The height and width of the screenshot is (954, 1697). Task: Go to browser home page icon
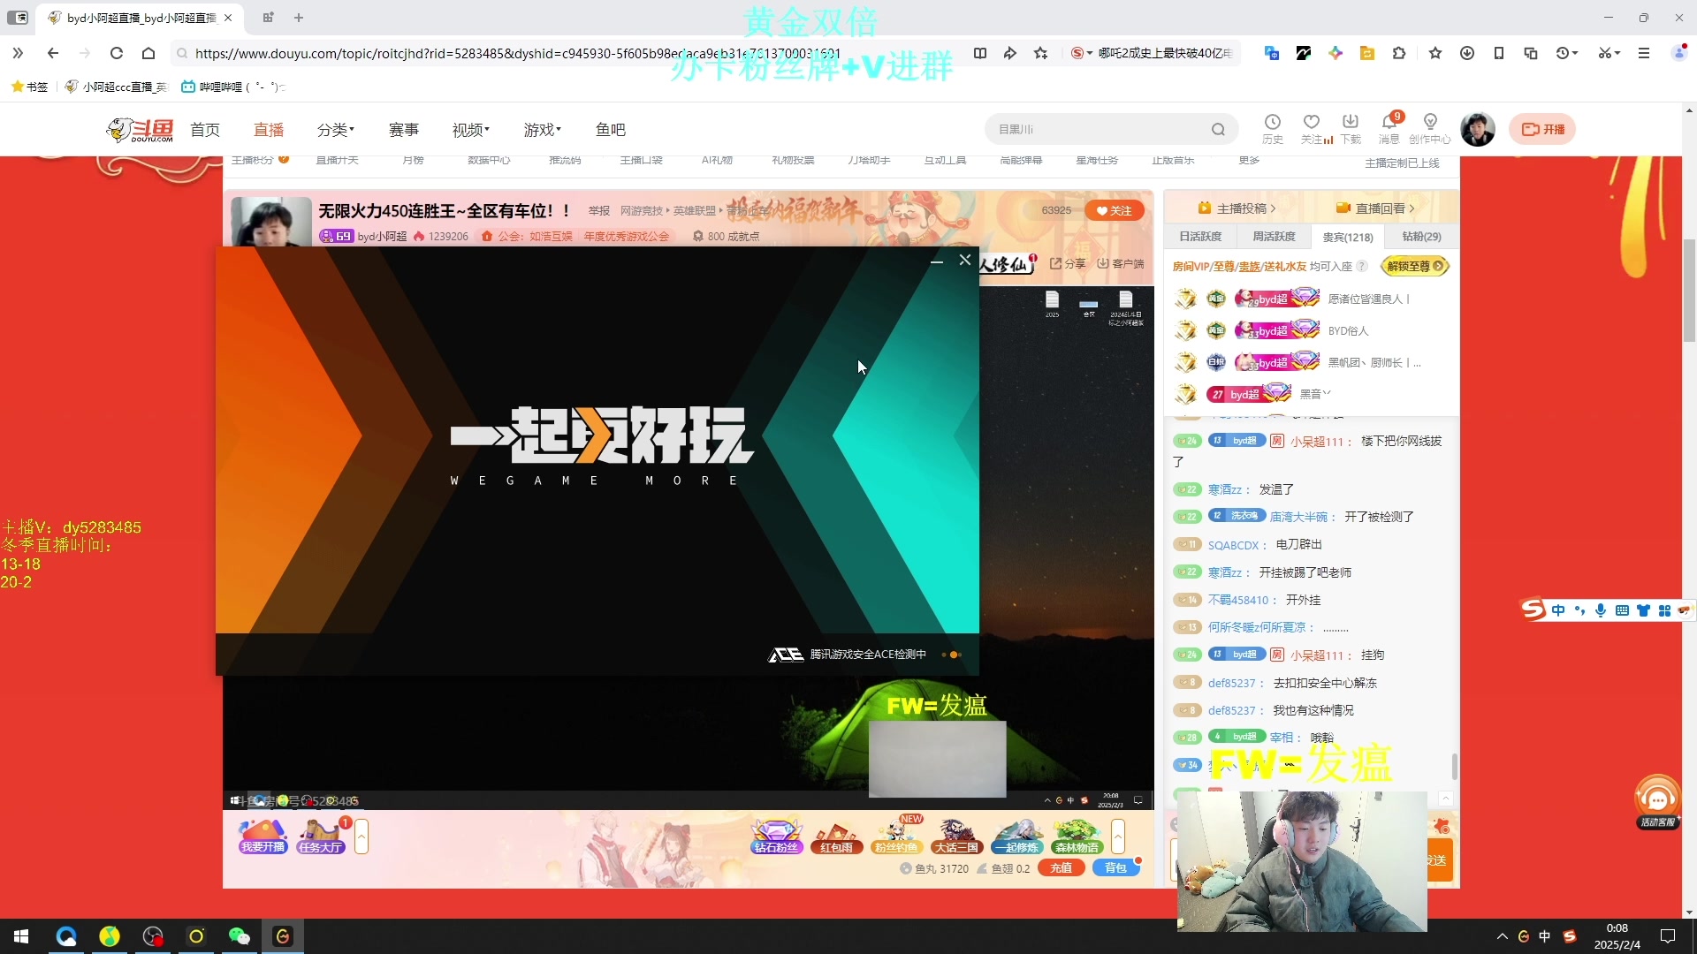pos(148,53)
